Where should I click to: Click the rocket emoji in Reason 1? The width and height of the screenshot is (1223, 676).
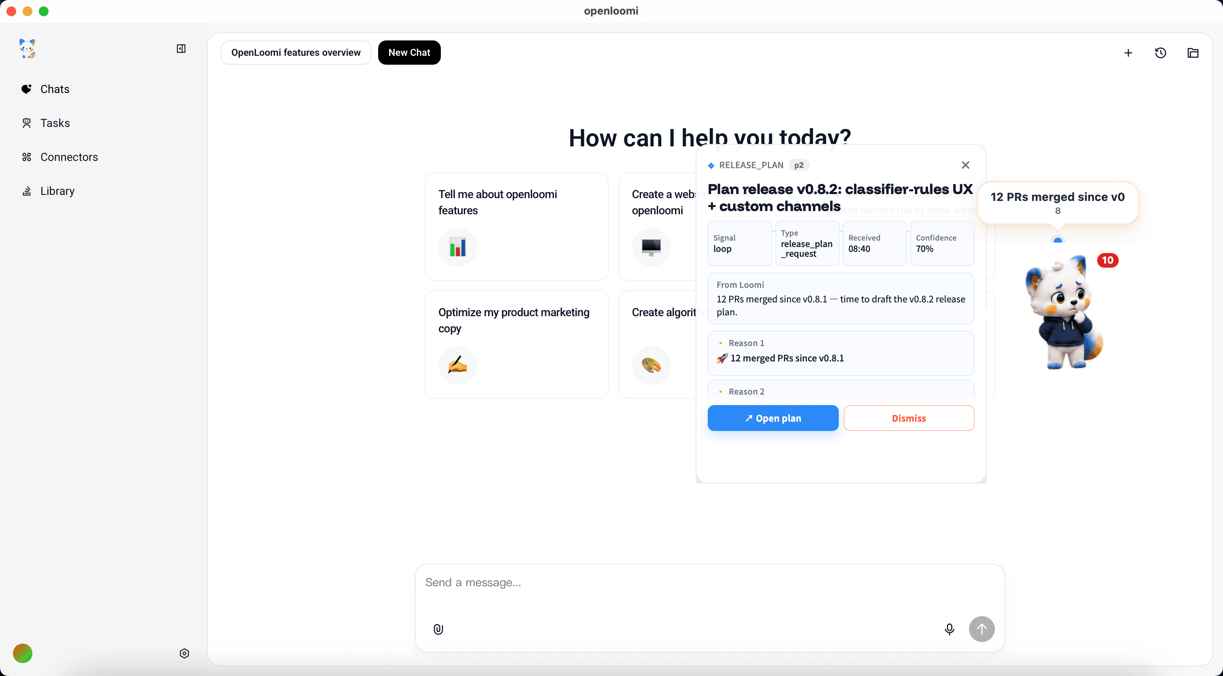point(722,358)
